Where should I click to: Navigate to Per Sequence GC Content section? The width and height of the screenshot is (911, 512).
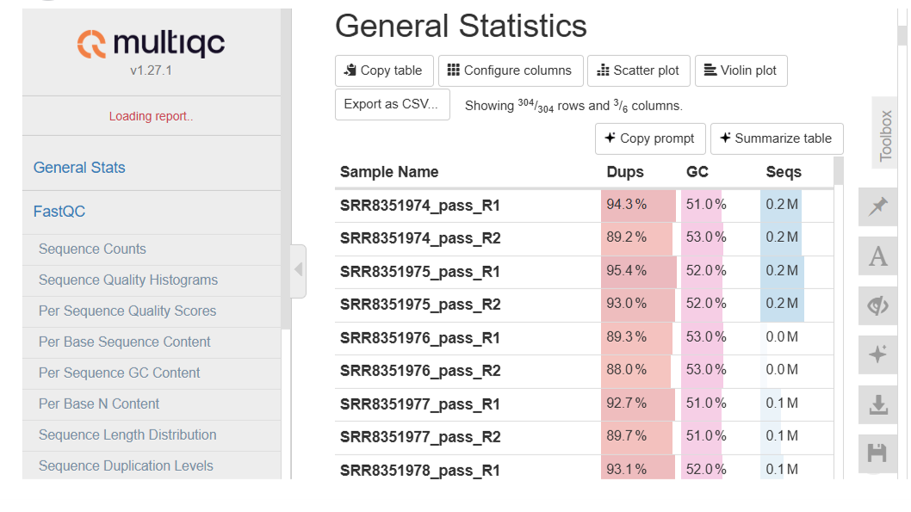pos(119,373)
